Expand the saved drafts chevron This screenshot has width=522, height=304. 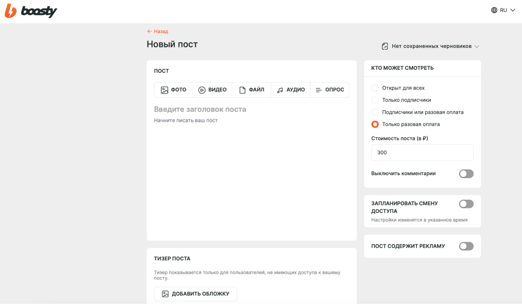[x=477, y=46]
